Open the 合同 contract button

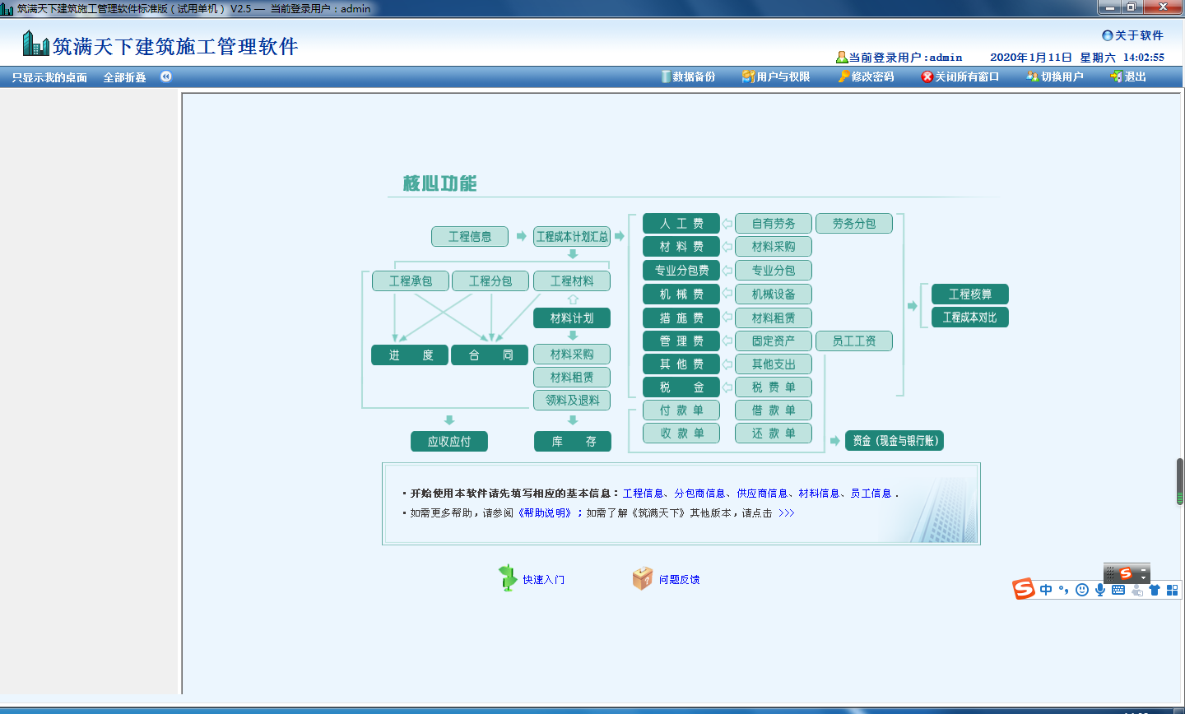tap(490, 355)
